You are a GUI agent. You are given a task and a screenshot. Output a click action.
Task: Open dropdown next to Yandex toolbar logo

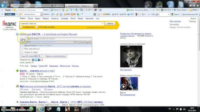point(12,10)
